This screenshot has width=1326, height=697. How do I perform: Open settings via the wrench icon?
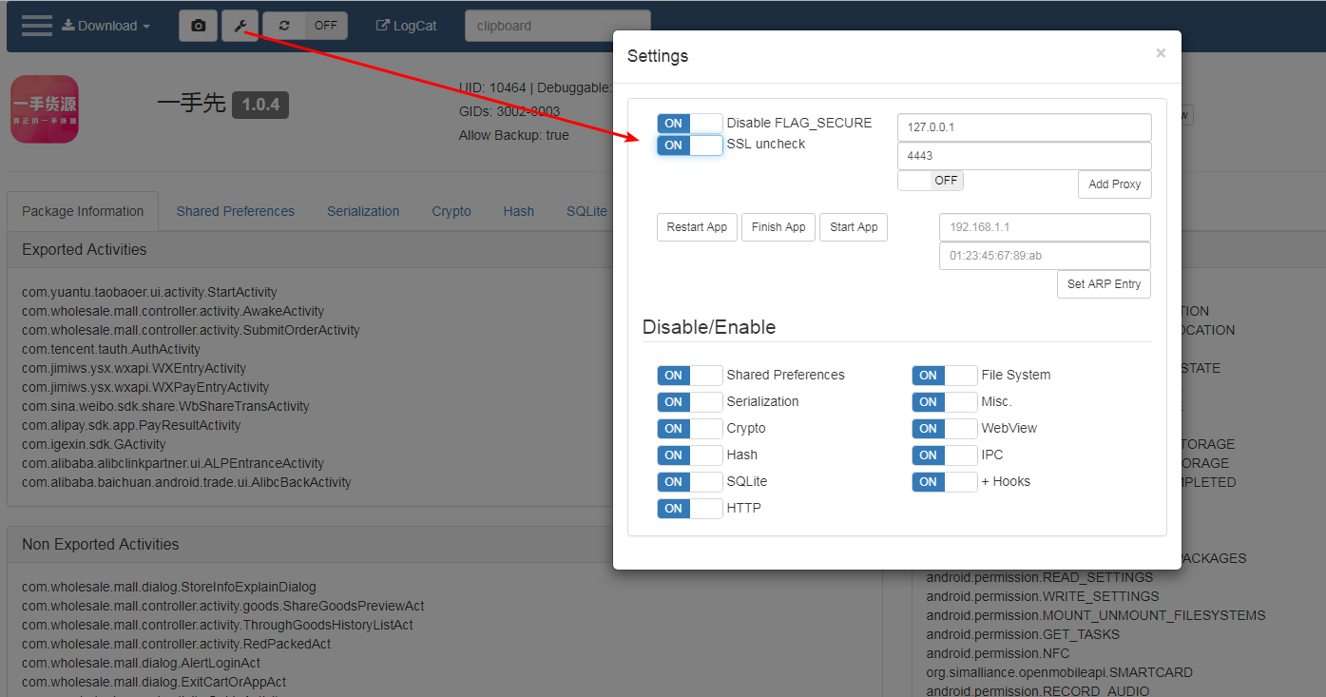point(240,26)
